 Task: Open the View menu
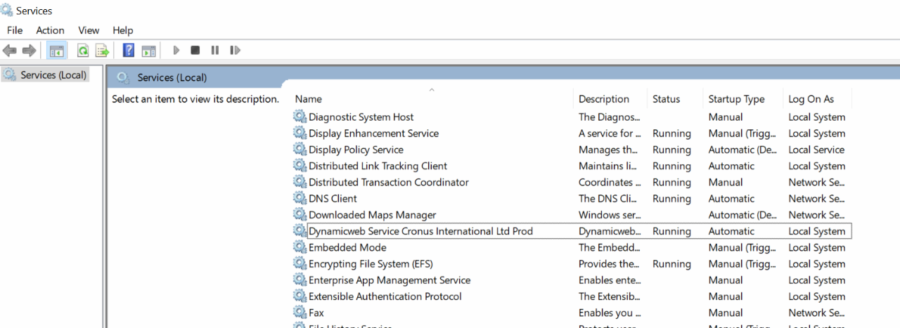point(89,30)
